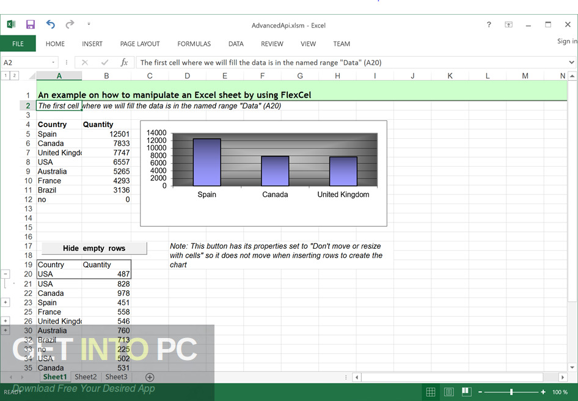578x401 pixels.
Task: Open the Name Box dropdown arrow
Action: click(53, 62)
